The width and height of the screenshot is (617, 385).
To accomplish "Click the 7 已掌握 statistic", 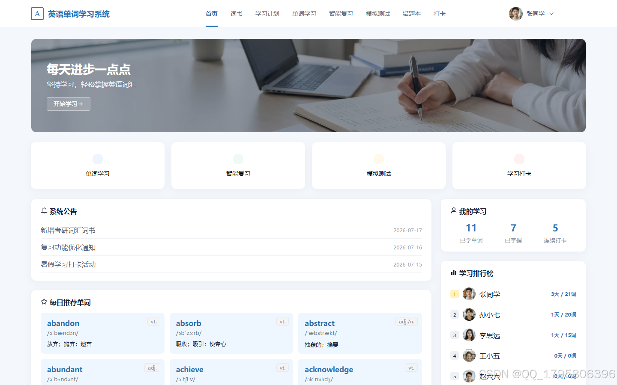I will 513,233.
